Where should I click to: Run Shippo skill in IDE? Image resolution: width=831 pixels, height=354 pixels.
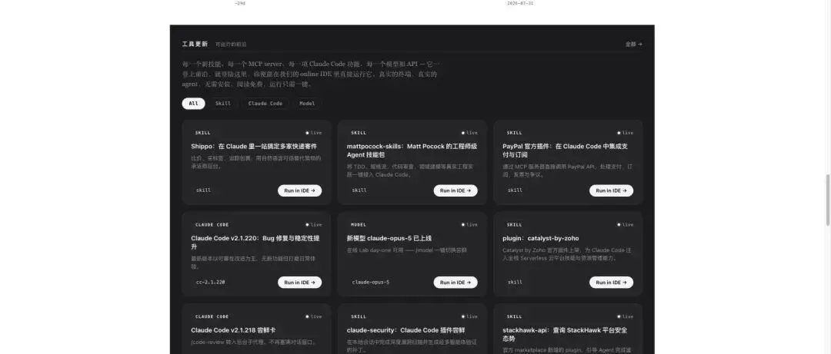(299, 190)
